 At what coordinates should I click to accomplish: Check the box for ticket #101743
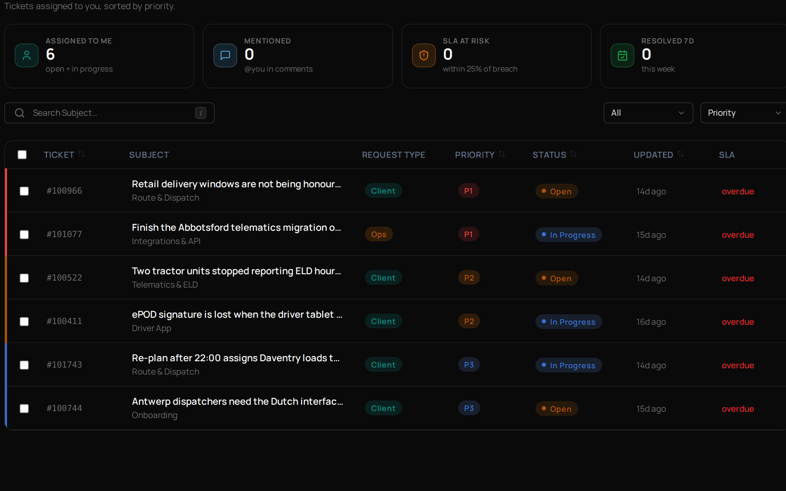coord(24,365)
